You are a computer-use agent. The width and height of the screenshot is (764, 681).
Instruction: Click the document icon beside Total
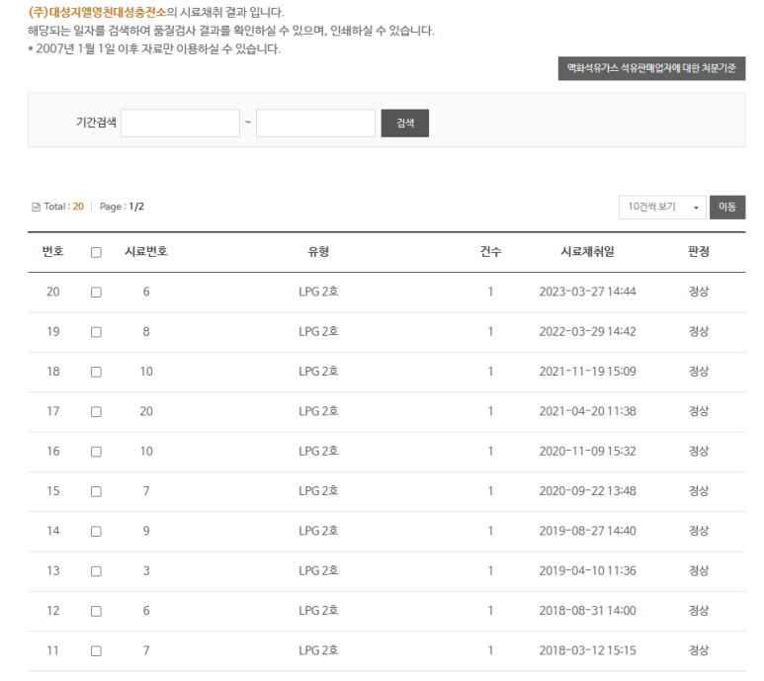pyautogui.click(x=36, y=207)
